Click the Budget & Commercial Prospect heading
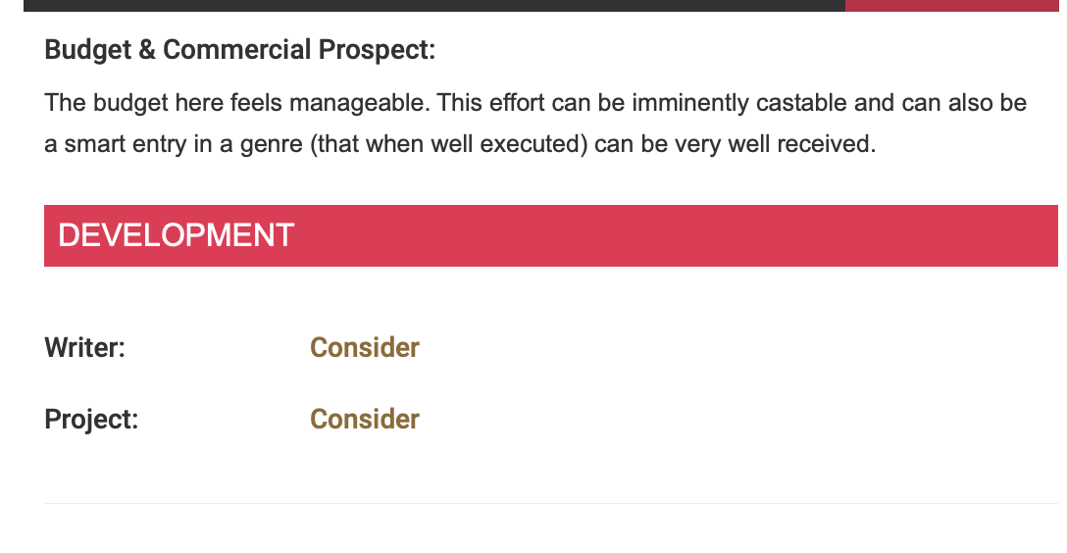Viewport: 1067px width, 553px height. (239, 50)
